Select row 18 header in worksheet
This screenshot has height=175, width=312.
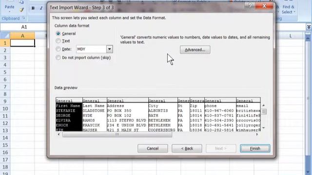coord(5,167)
